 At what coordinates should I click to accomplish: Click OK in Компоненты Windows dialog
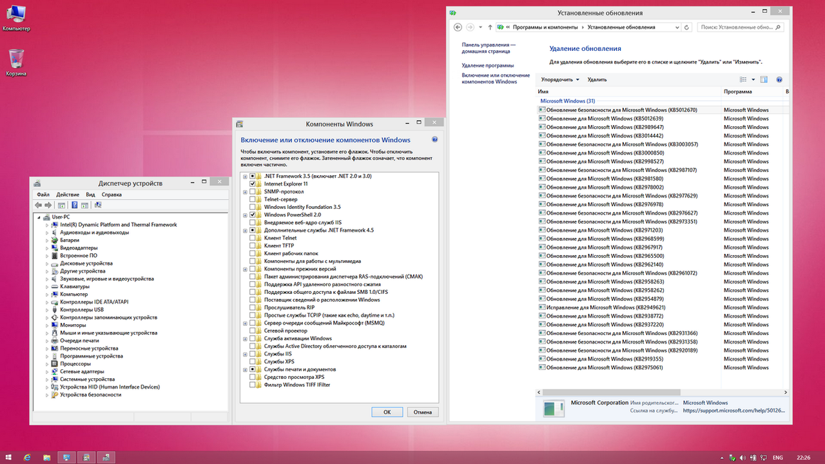coord(387,412)
